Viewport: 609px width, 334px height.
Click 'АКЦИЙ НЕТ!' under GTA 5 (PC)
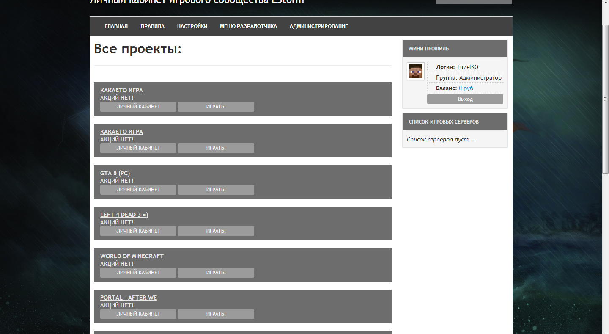click(117, 181)
